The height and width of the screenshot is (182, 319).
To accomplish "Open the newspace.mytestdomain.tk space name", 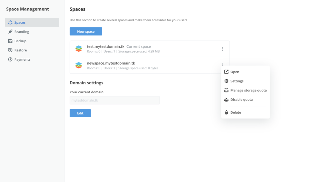I will [111, 63].
